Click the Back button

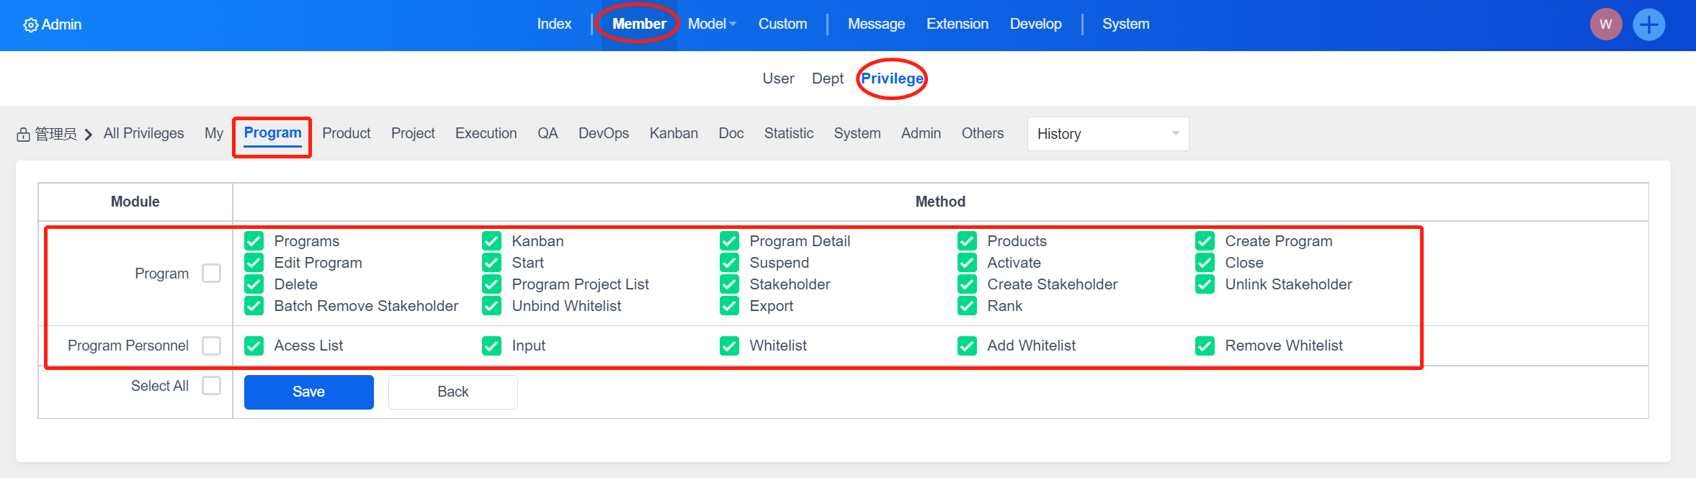[x=452, y=392]
